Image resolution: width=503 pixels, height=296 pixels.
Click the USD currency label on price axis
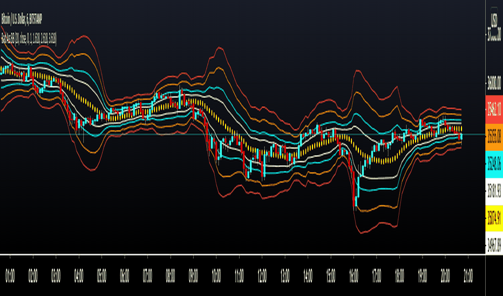tap(494, 19)
